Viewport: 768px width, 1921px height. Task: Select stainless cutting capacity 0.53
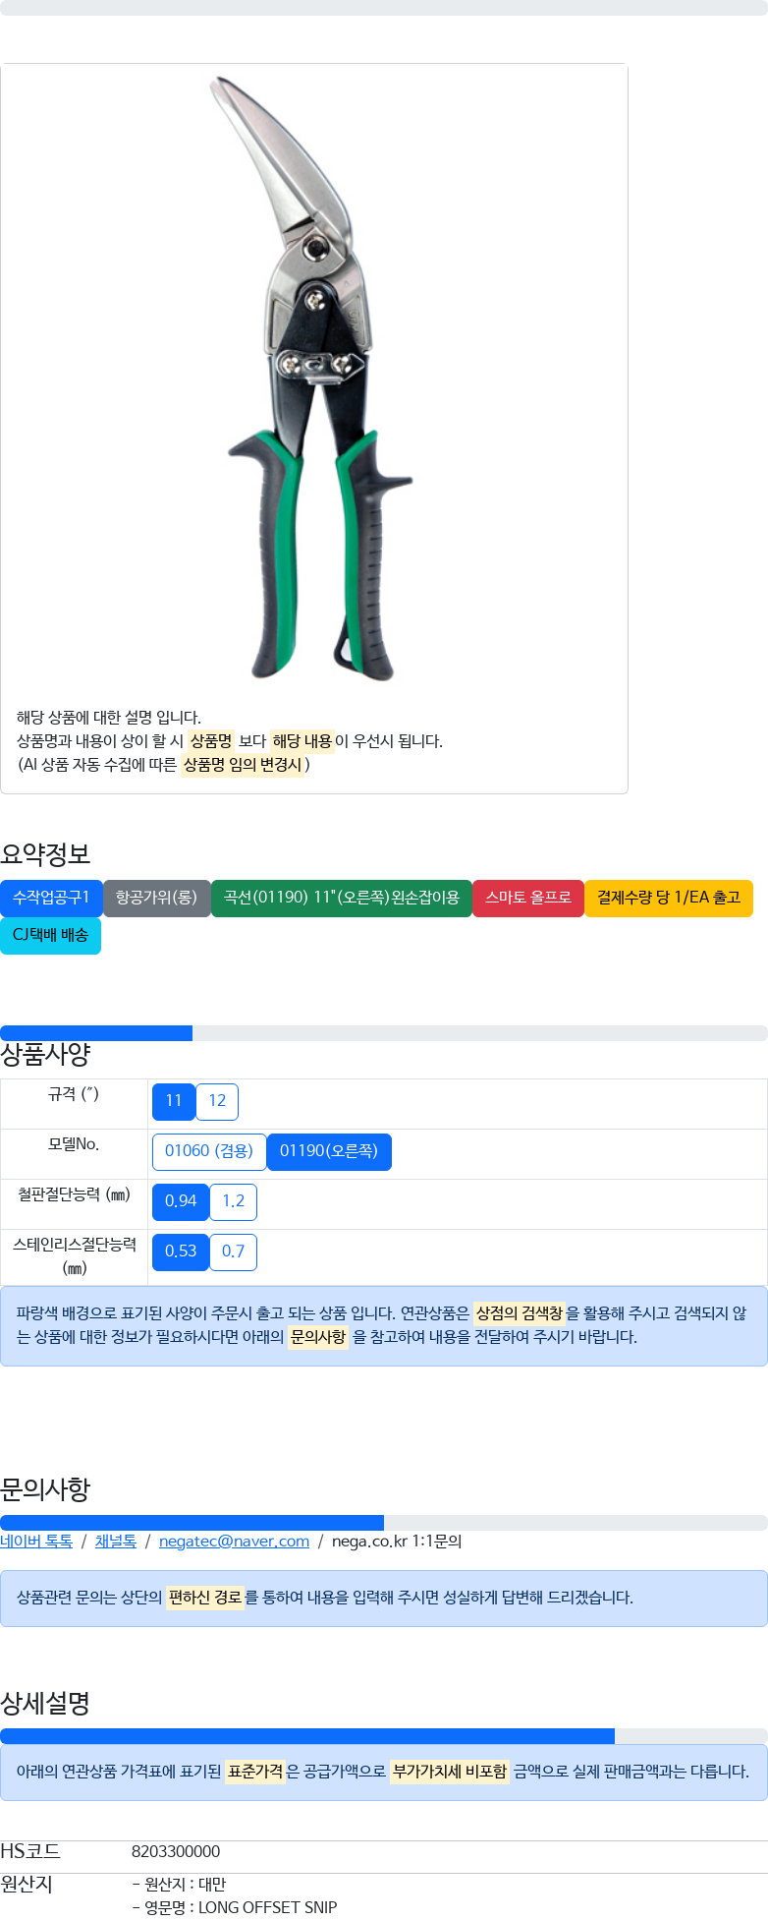click(181, 1252)
